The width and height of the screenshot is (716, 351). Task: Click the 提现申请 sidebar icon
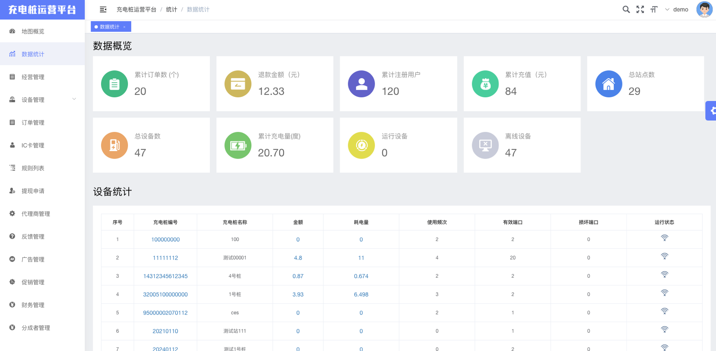tap(12, 190)
